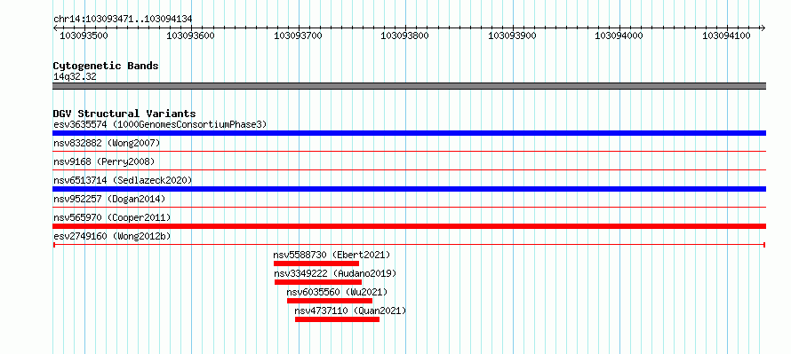
Task: Click the 14q32.32 band label
Action: (75, 77)
